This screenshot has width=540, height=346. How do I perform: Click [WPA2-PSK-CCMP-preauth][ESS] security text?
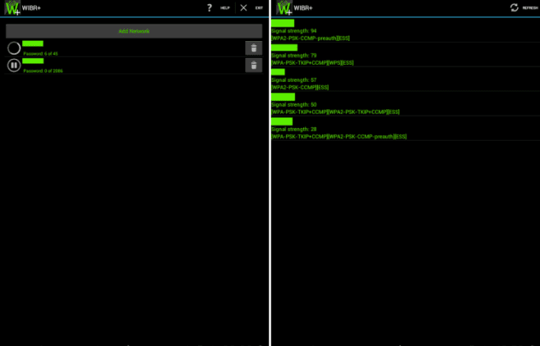pos(310,38)
